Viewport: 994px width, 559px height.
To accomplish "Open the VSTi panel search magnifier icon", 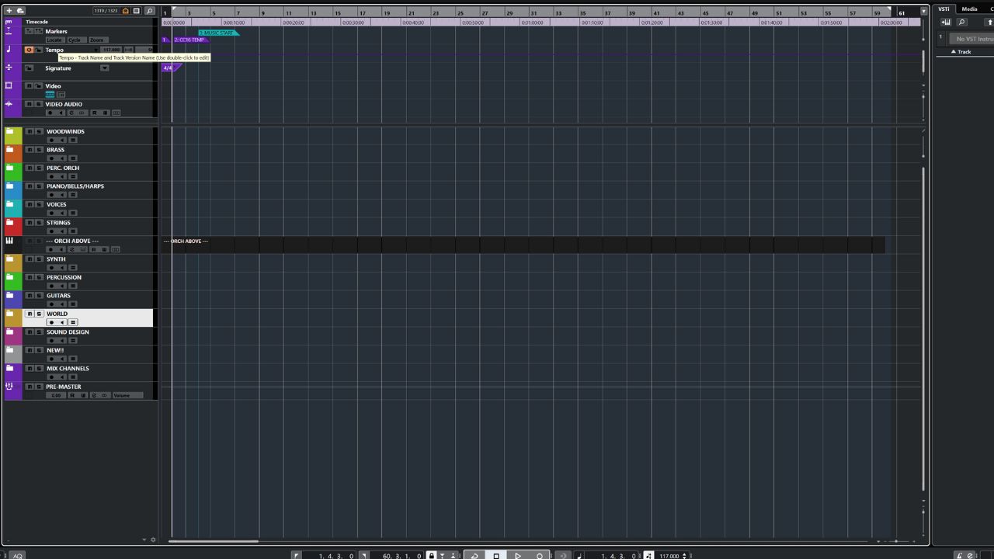I will point(961,22).
